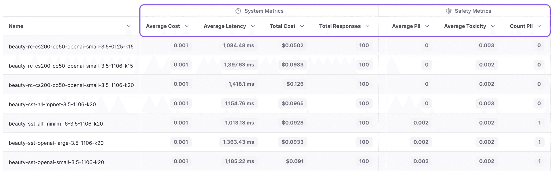Click the 1,154.76 ms latency value
This screenshot has height=176, width=551.
pyautogui.click(x=239, y=103)
